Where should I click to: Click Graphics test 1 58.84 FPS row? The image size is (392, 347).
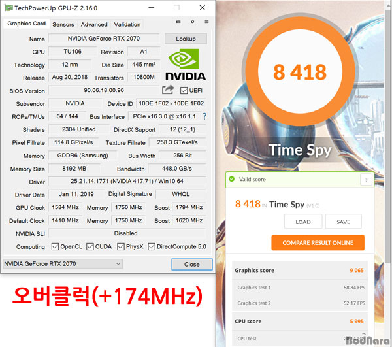click(301, 288)
